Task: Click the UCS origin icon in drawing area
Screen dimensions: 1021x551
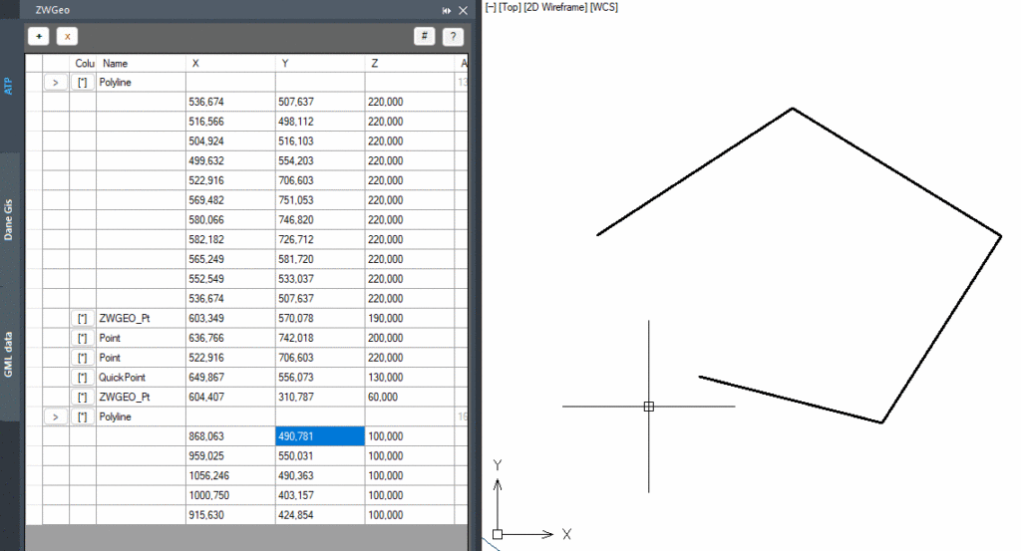Action: 498,534
